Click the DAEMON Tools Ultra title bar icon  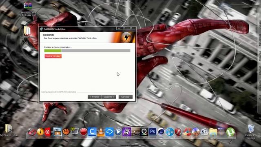pyautogui.click(x=41, y=29)
